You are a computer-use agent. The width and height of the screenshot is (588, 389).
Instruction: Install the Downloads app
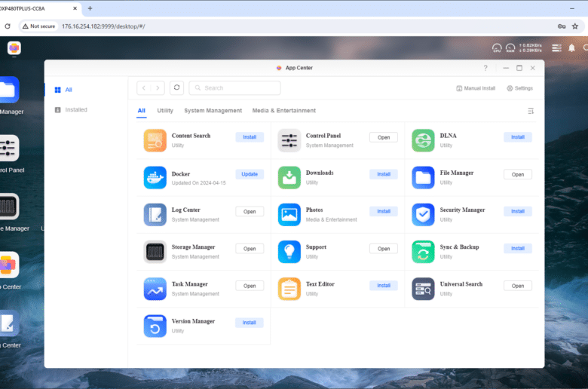[x=384, y=174]
